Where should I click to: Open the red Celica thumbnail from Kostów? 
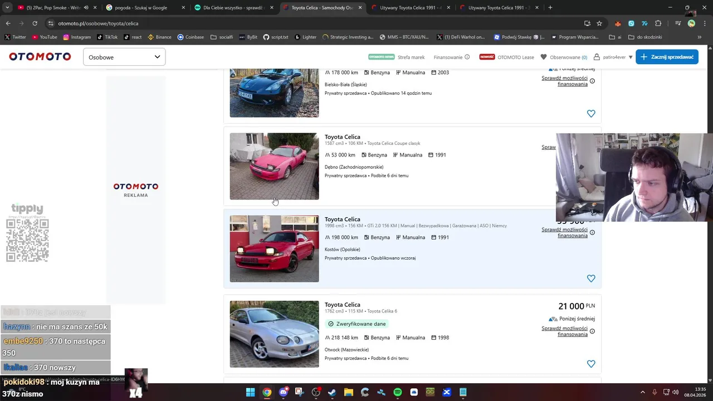tap(274, 248)
